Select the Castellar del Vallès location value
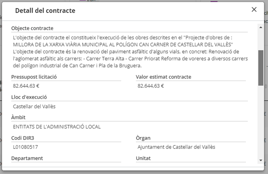Screen dimensions: 268x174 34,106
